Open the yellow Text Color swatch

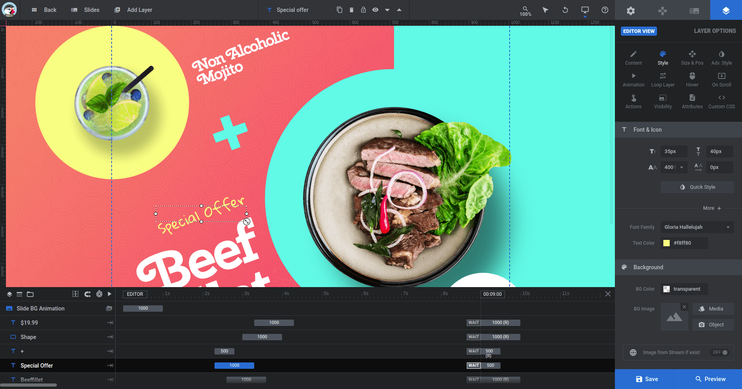(x=667, y=243)
